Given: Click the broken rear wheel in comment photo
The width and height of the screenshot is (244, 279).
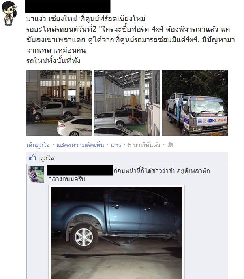Looking at the screenshot, I should (x=84, y=237).
